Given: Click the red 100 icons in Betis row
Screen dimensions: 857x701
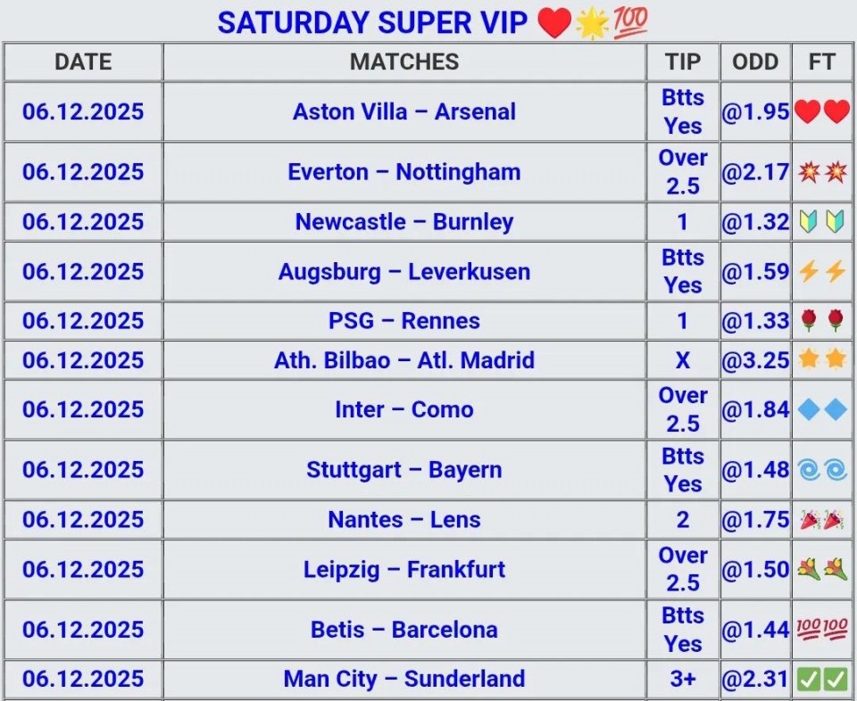Looking at the screenshot, I should [x=821, y=630].
